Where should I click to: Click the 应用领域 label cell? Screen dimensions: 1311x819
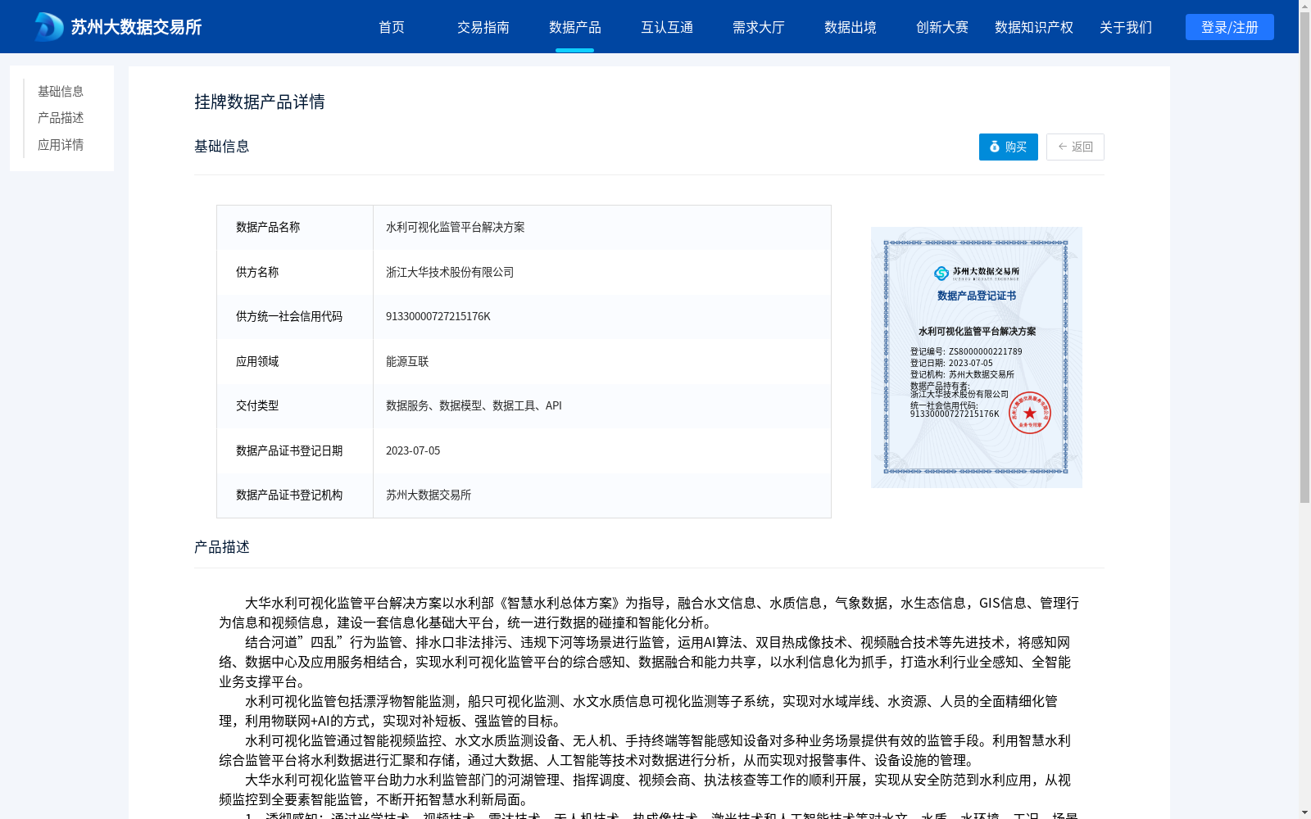[295, 361]
